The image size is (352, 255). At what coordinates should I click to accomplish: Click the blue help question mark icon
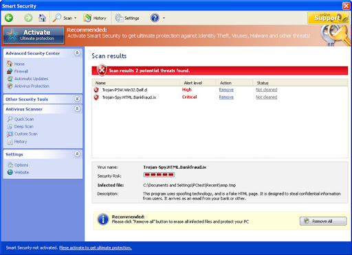(x=155, y=18)
